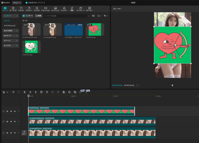Open the トランジション (Transitions) tab
Viewport: 199px width, 143px height.
(x=46, y=9)
